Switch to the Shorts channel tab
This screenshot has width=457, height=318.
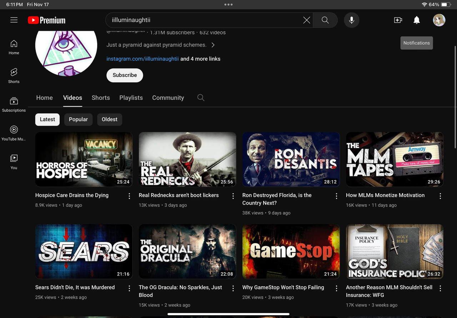(x=101, y=98)
